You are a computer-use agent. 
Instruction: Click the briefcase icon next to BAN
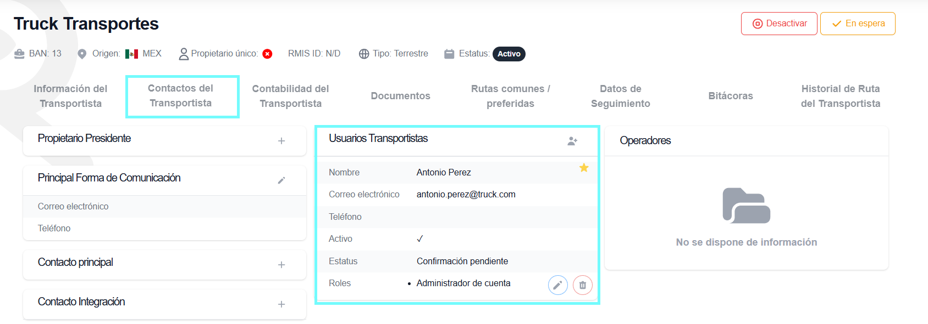(x=19, y=54)
